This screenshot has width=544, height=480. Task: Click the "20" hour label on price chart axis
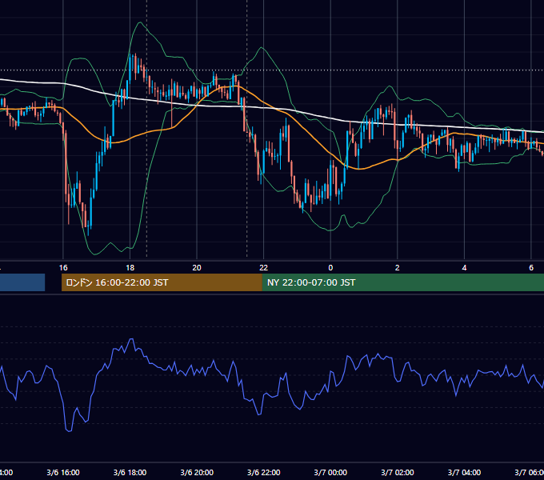pos(197,268)
